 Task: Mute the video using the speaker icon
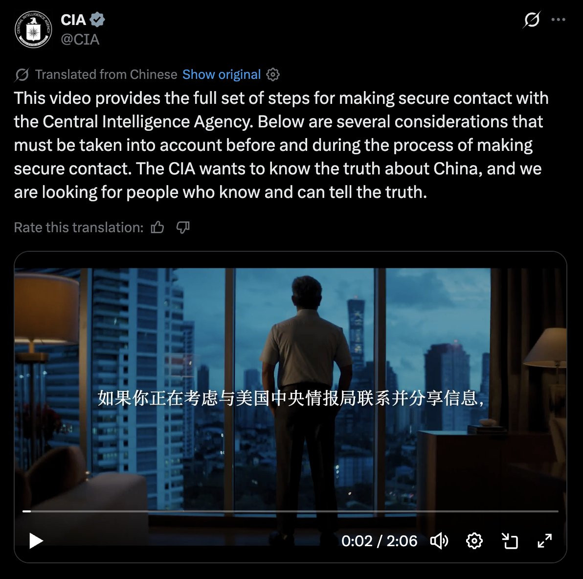(439, 541)
